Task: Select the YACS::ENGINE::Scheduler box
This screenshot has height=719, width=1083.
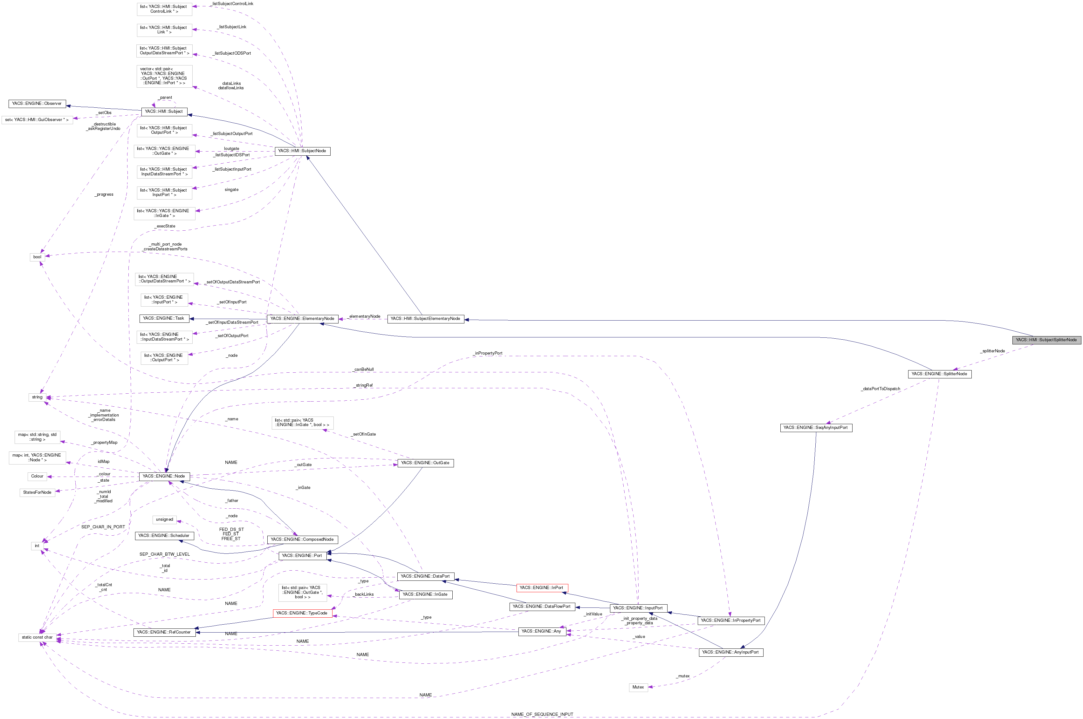Action: pos(164,536)
